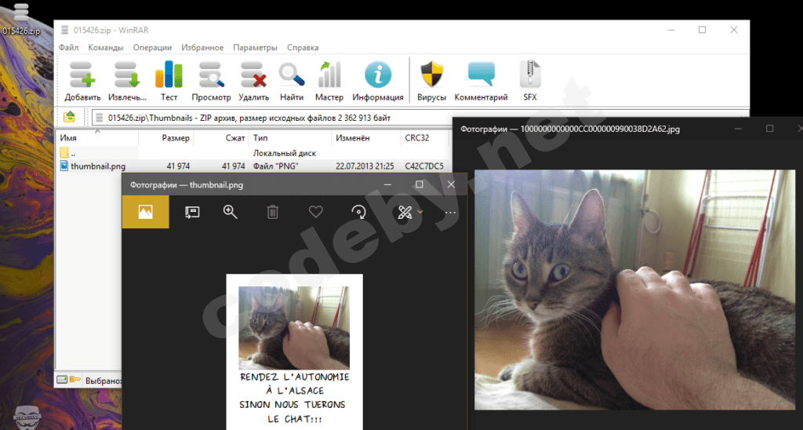Sort files by the CRC32 column header
The width and height of the screenshot is (803, 430).
(x=424, y=138)
